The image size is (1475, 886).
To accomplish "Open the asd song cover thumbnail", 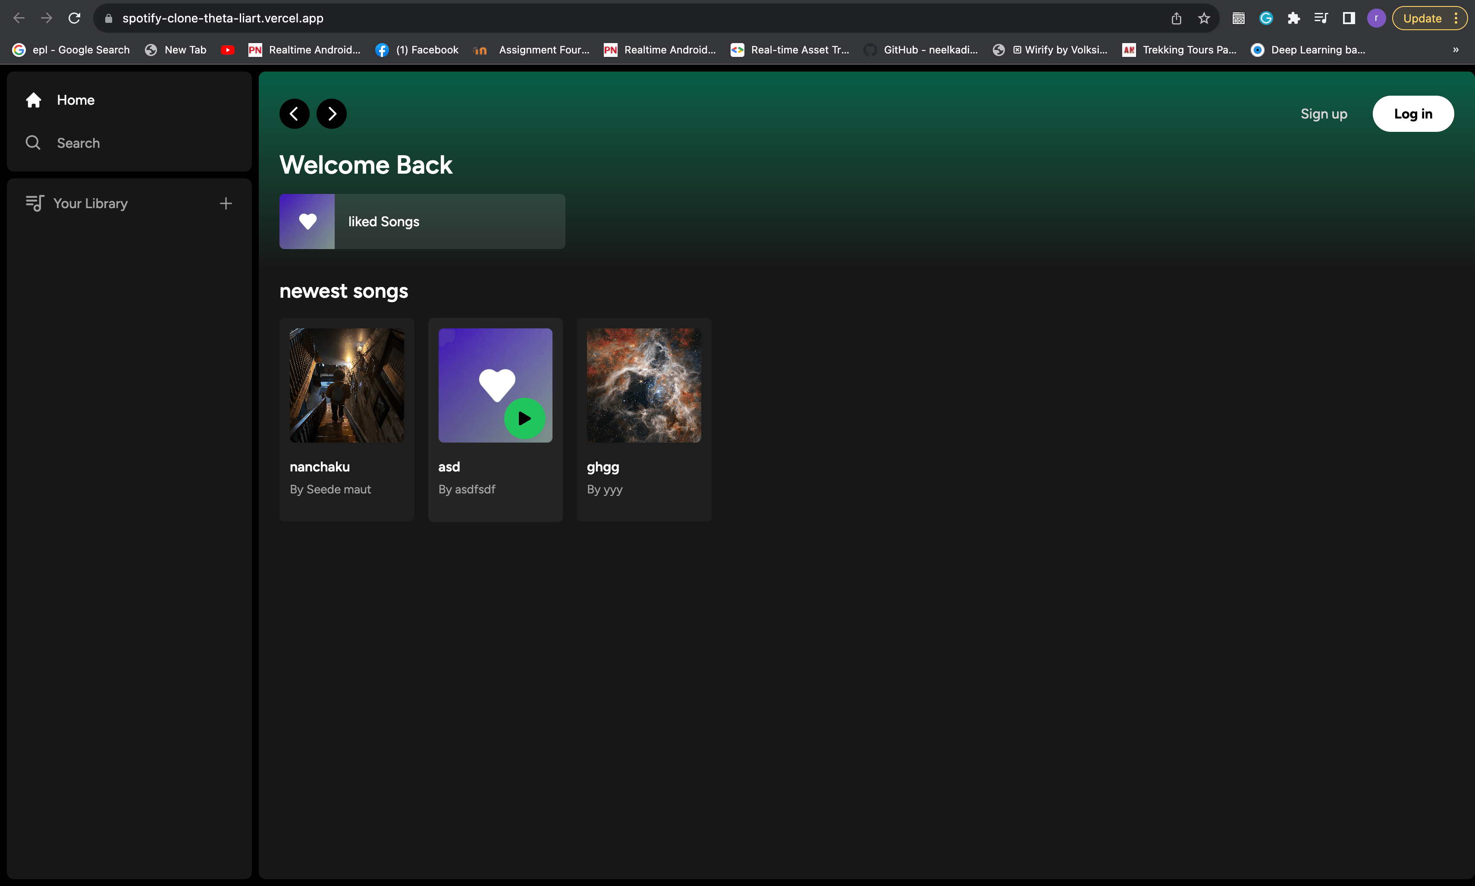I will [495, 385].
